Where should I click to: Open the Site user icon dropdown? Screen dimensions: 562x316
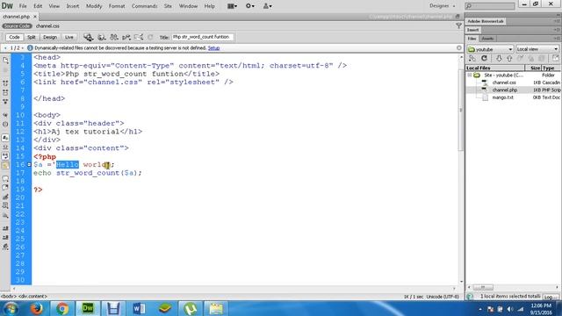point(267,6)
